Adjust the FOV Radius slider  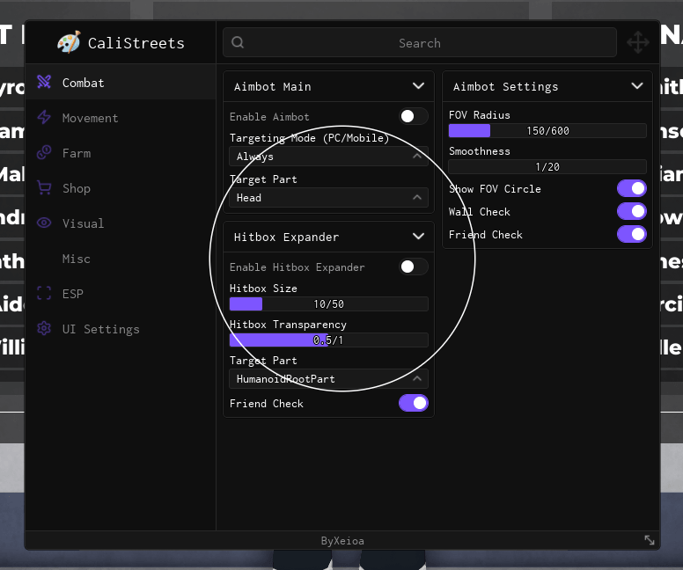pyautogui.click(x=547, y=131)
